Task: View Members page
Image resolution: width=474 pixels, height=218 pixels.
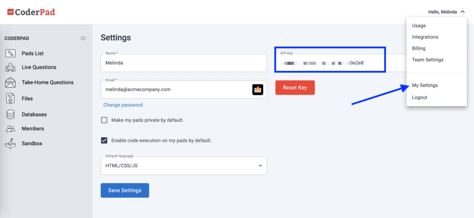Action: [x=33, y=128]
